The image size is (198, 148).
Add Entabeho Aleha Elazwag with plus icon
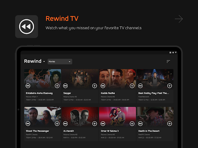click(x=57, y=86)
